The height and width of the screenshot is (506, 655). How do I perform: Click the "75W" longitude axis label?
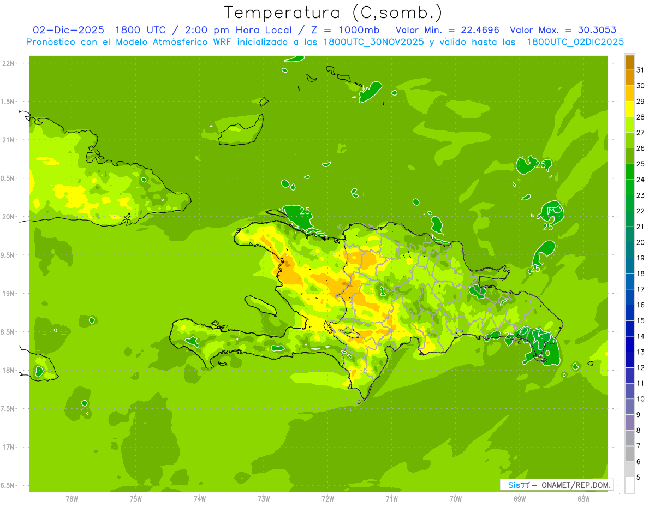point(136,499)
